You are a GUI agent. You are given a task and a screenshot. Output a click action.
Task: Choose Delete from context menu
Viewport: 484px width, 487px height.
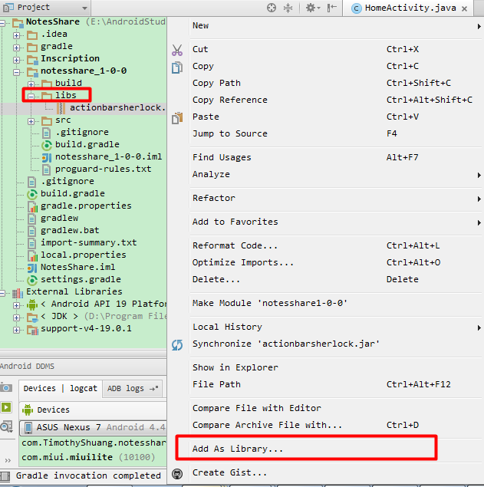coord(337,279)
